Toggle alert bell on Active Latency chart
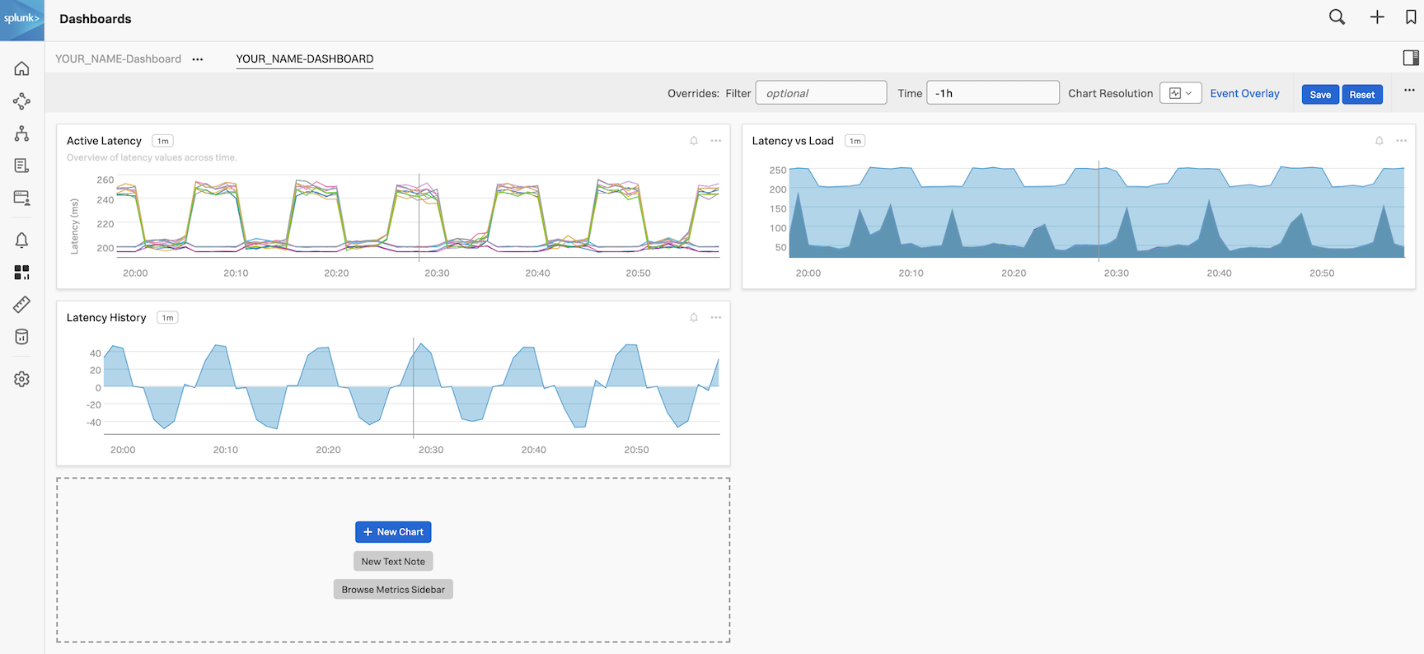 click(694, 141)
